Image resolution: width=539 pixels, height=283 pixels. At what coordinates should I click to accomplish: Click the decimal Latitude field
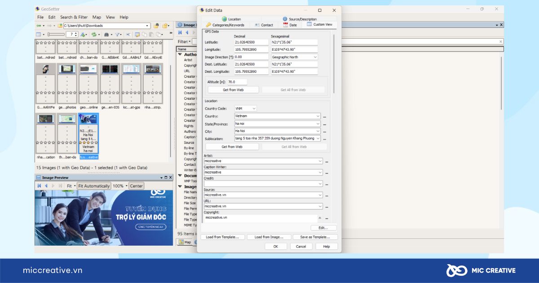[251, 42]
